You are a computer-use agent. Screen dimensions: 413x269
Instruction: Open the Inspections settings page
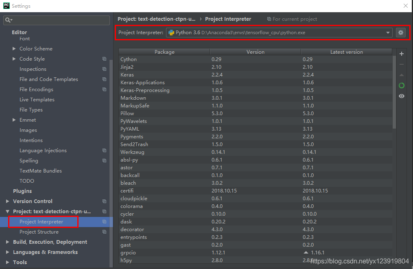pos(33,69)
